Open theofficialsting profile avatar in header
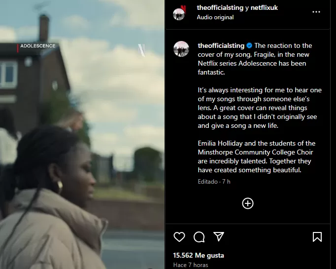 (178, 14)
